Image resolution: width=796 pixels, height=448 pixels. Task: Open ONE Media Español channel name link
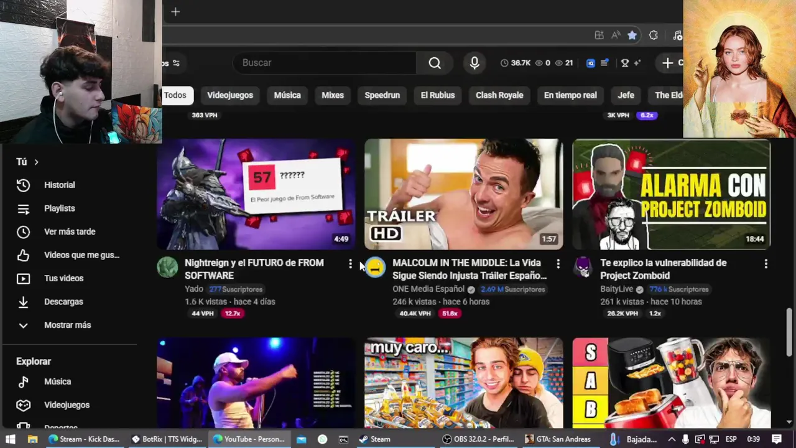pyautogui.click(x=428, y=289)
